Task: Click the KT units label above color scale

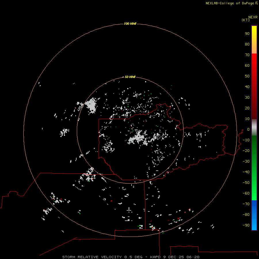Action: 245,20
